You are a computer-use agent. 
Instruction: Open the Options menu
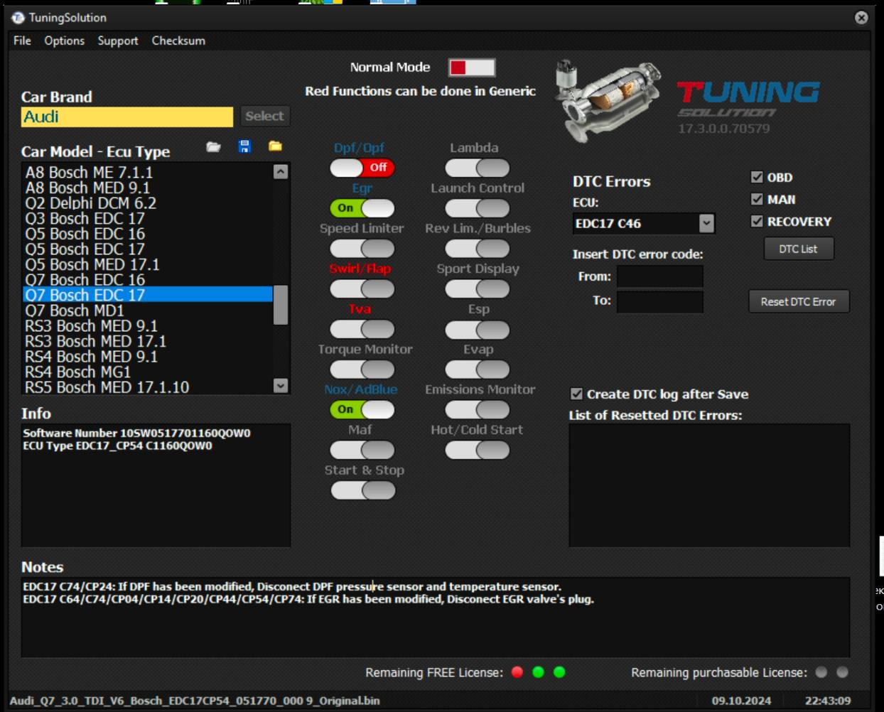[64, 41]
